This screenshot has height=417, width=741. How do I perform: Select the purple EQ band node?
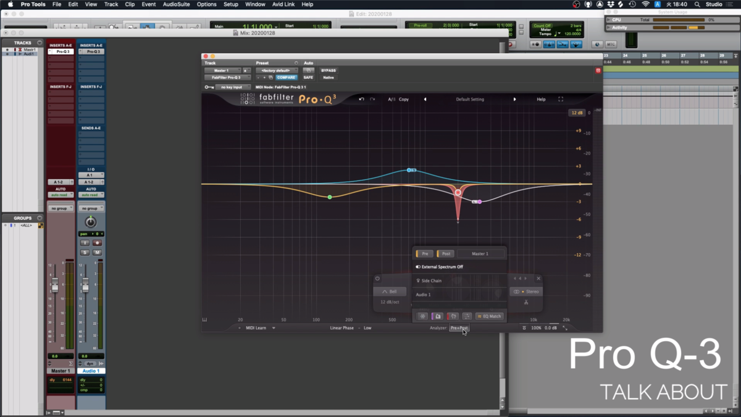479,202
